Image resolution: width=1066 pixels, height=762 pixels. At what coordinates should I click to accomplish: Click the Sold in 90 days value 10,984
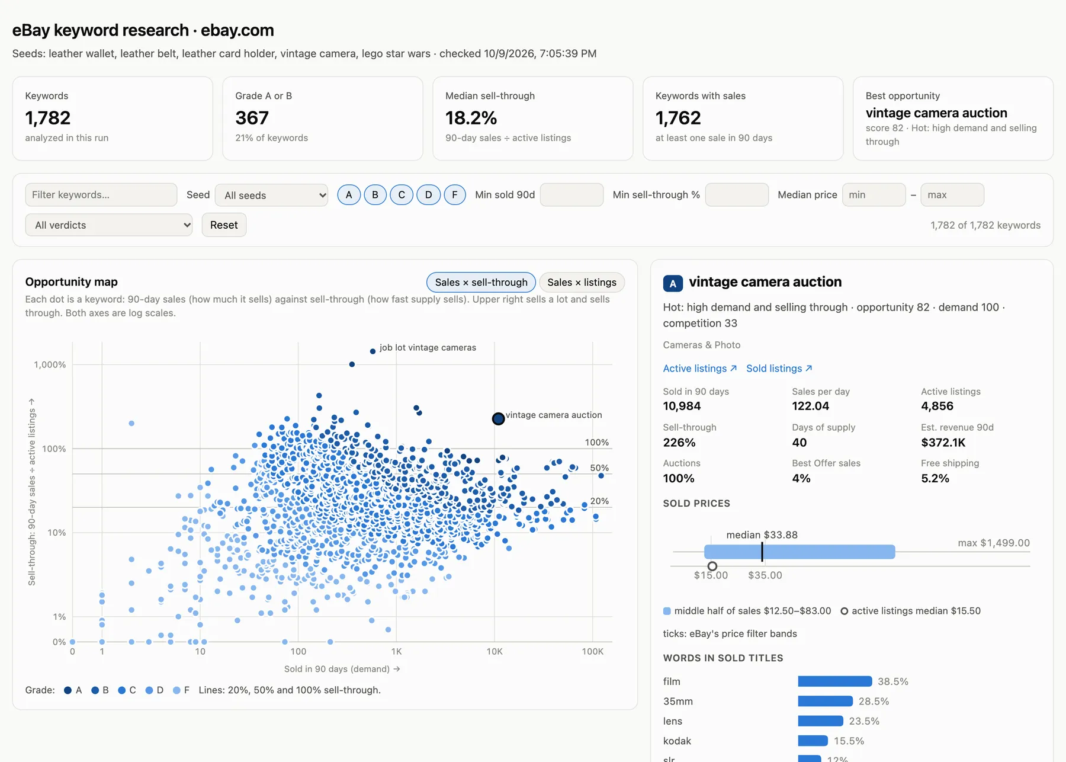coord(682,406)
